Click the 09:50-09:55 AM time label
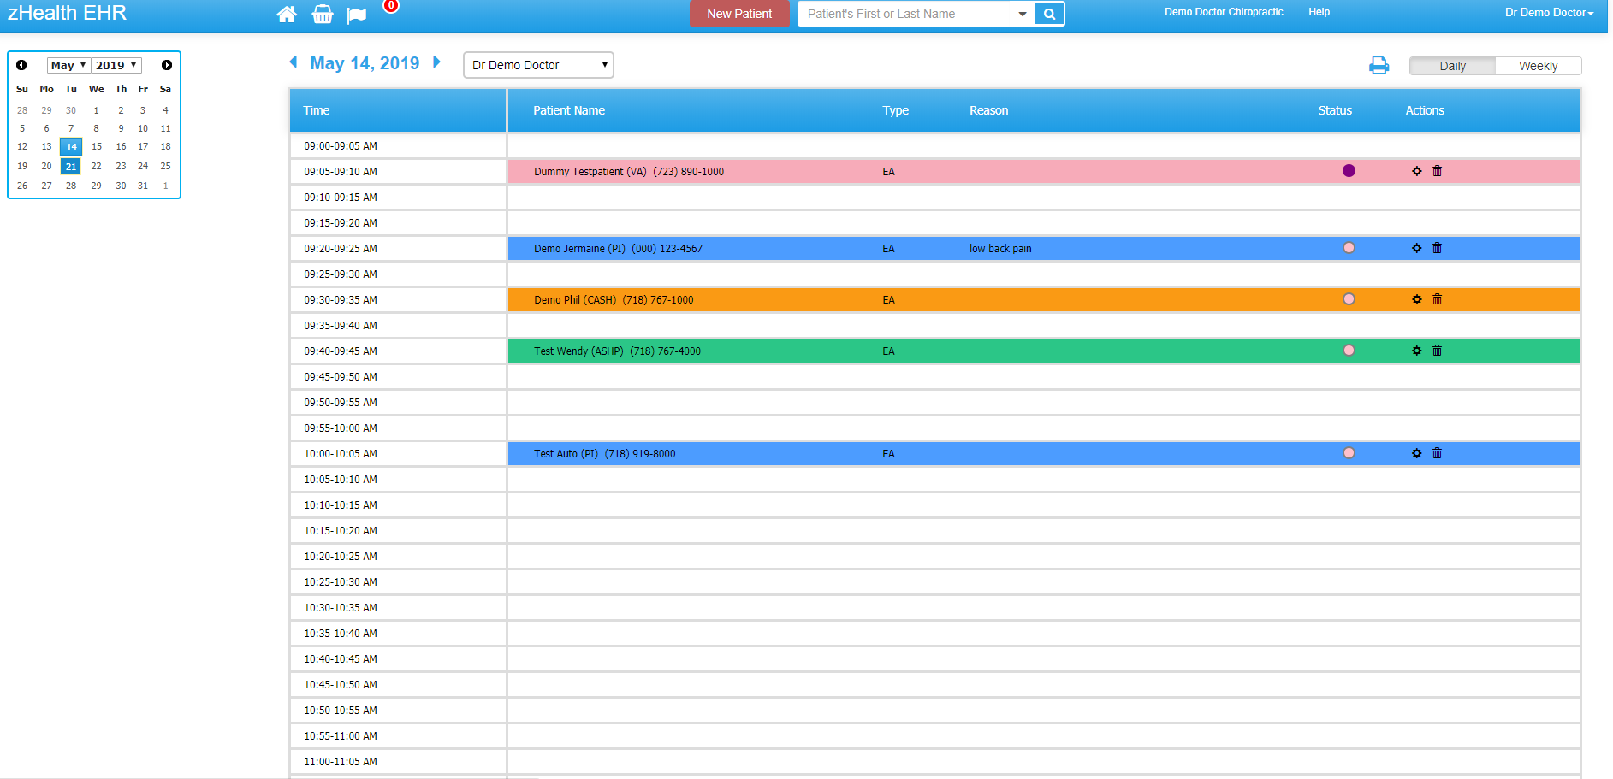Image resolution: width=1613 pixels, height=779 pixels. [x=341, y=403]
